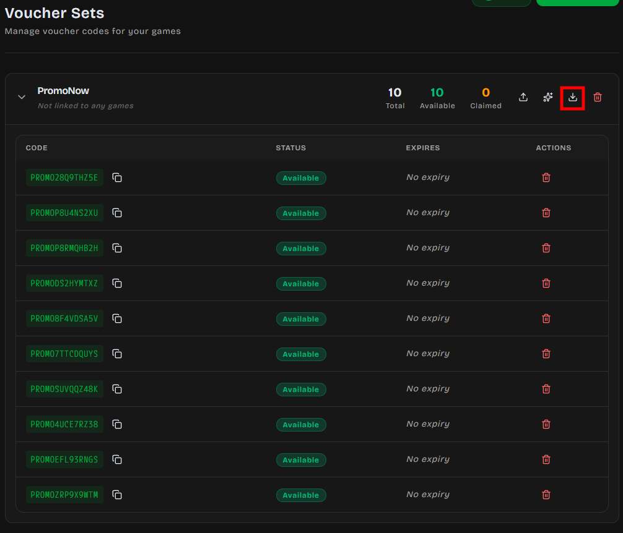Image resolution: width=623 pixels, height=533 pixels.
Task: Click Available badge for PROMO4UCE7RZ38
Action: click(x=301, y=425)
